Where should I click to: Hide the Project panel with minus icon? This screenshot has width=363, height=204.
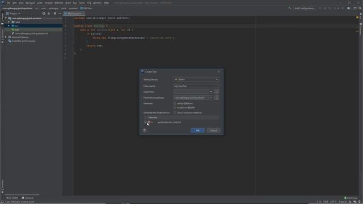pos(60,14)
